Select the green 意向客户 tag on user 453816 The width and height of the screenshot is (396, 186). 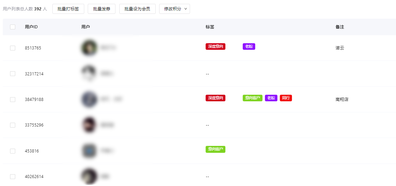(x=215, y=149)
